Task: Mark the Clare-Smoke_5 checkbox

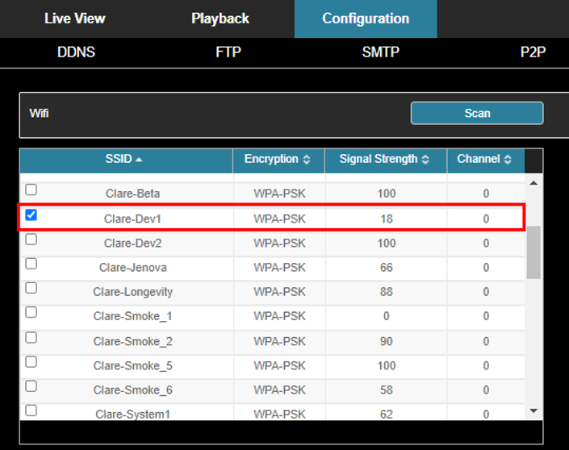Action: coord(31,362)
